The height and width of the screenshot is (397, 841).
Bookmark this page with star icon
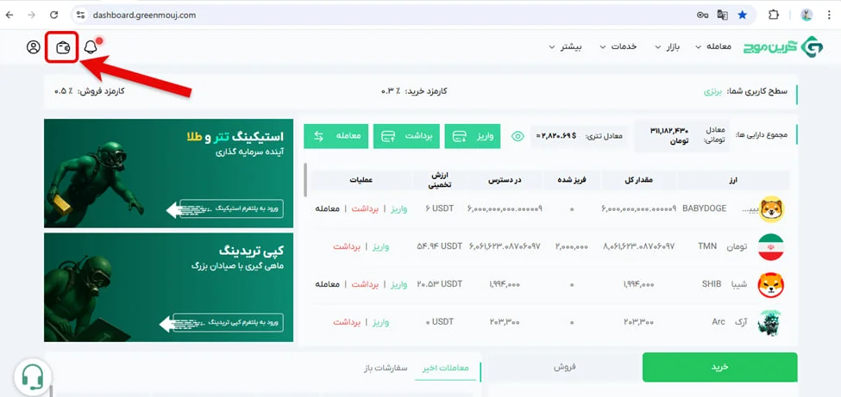coord(743,15)
